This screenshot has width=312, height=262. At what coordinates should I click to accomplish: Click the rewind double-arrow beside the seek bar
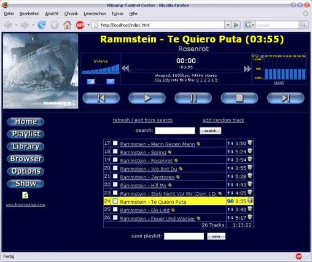point(125,69)
